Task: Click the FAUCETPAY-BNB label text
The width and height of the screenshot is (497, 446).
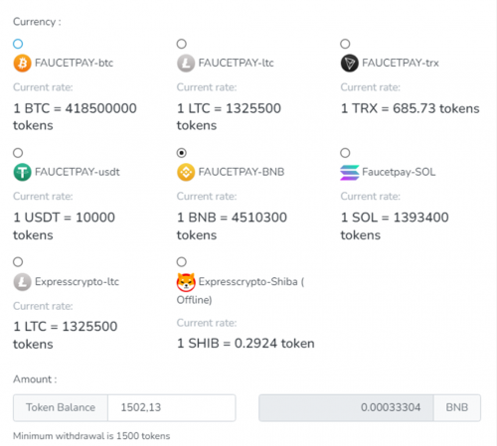Action: (242, 172)
